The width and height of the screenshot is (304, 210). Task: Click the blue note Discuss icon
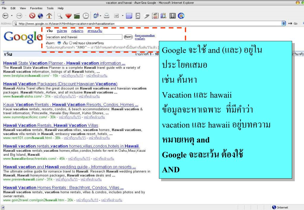[129, 16]
